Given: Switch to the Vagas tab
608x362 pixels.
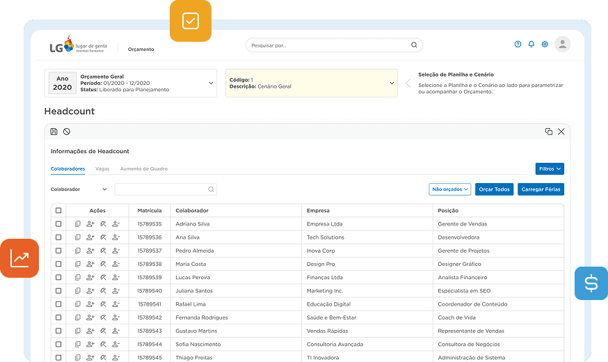Looking at the screenshot, I should pos(102,169).
